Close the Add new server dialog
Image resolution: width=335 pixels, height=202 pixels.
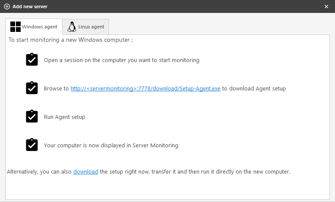[x=326, y=6]
